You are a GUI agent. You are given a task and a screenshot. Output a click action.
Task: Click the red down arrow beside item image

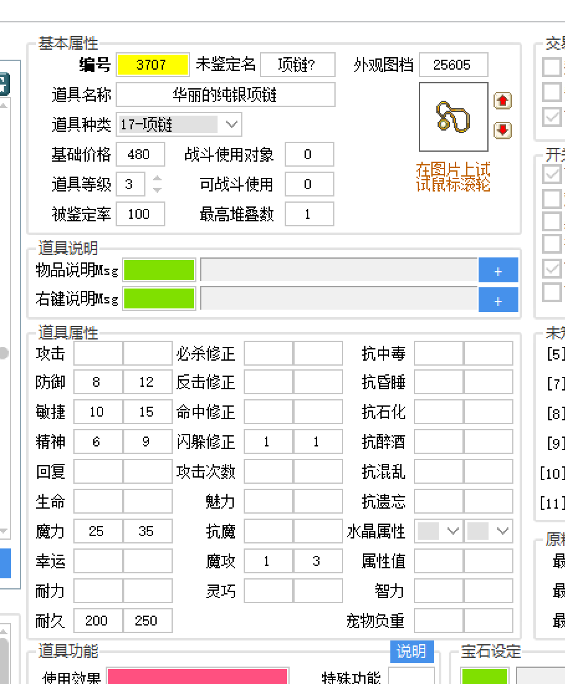(x=502, y=131)
